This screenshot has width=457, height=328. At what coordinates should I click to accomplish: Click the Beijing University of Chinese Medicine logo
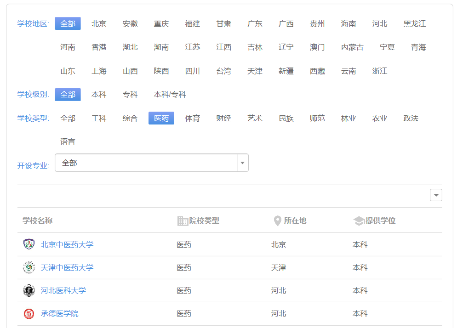point(29,244)
